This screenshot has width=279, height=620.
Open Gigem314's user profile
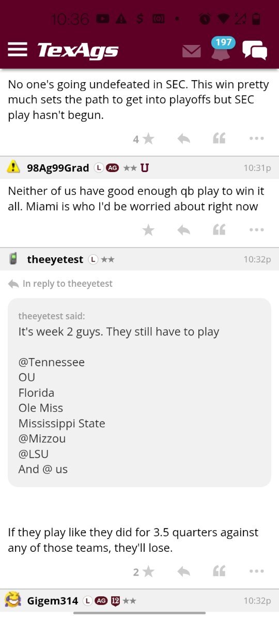point(52,600)
